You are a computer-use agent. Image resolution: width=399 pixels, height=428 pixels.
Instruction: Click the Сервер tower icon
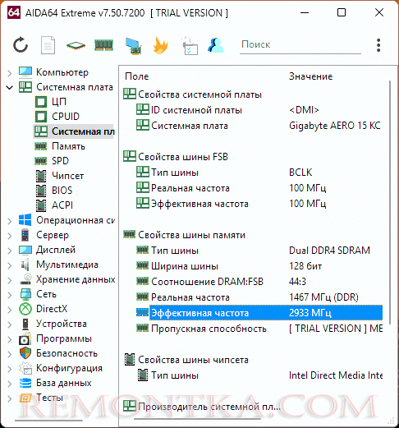(25, 235)
